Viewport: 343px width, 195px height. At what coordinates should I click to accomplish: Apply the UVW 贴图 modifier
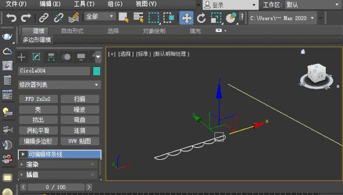[80, 141]
